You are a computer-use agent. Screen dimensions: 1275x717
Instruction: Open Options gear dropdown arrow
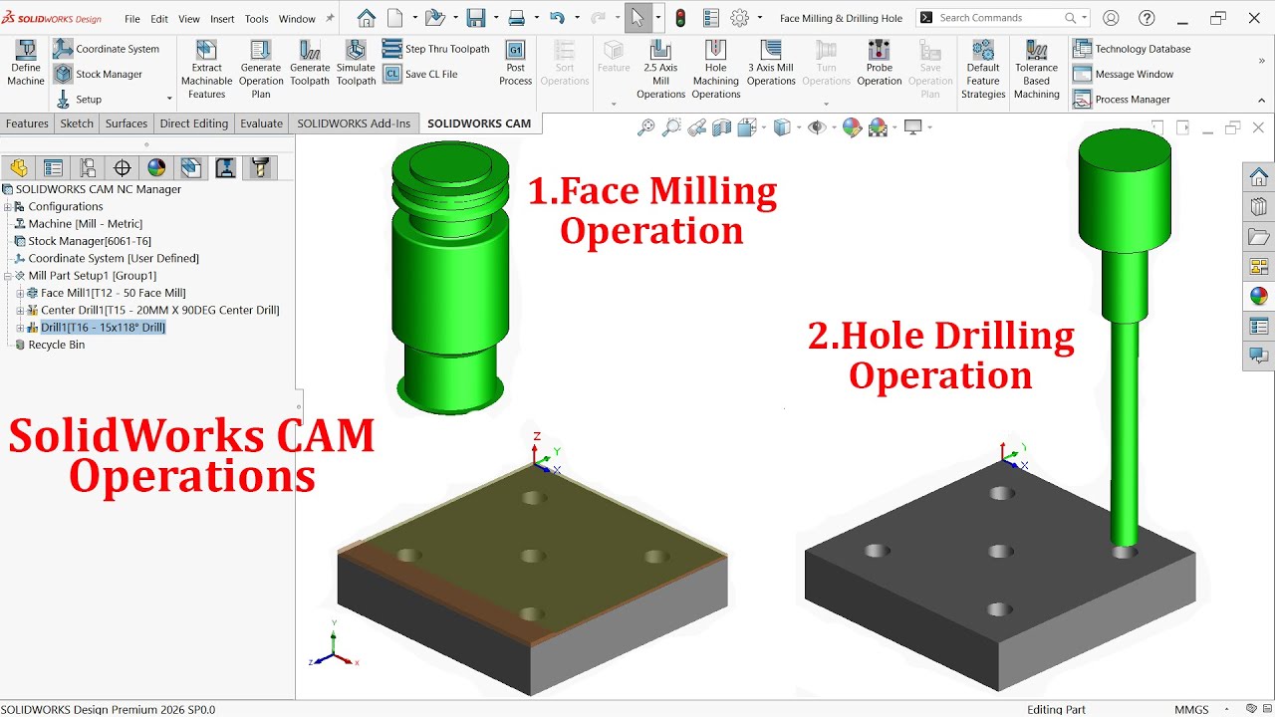759,18
